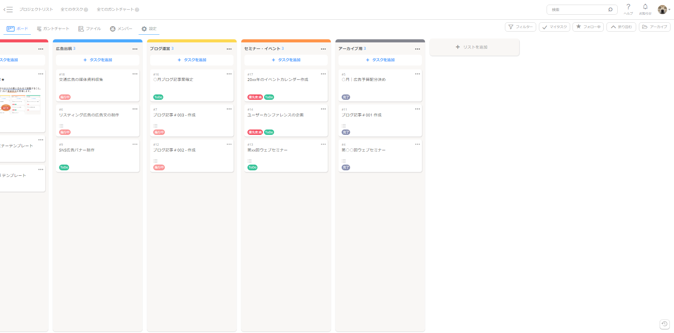Image resolution: width=674 pixels, height=333 pixels.
Task: Open the セミナー・イベント list options menu
Action: pos(323,49)
